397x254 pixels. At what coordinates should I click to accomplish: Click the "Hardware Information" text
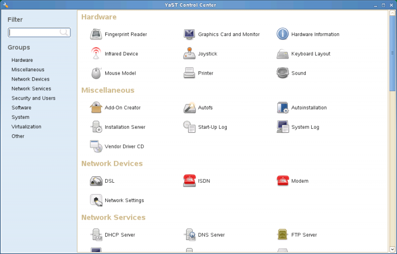315,34
